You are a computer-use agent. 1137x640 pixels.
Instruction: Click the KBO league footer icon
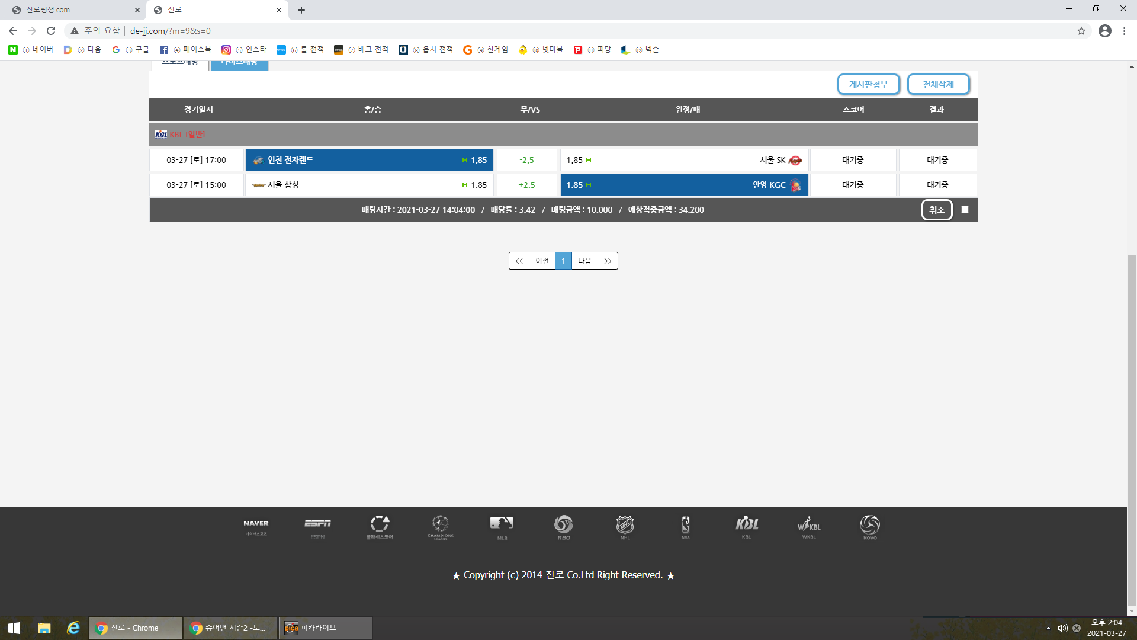click(563, 527)
